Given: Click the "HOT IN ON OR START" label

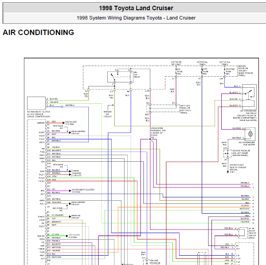Looking at the screenshot, I should pyautogui.click(x=176, y=63).
